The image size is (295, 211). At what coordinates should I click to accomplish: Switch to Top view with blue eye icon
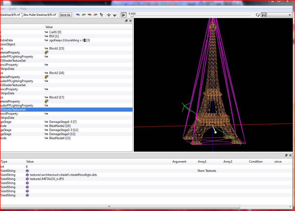click(x=78, y=15)
